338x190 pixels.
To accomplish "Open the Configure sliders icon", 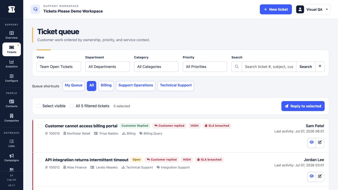I will (x=12, y=76).
